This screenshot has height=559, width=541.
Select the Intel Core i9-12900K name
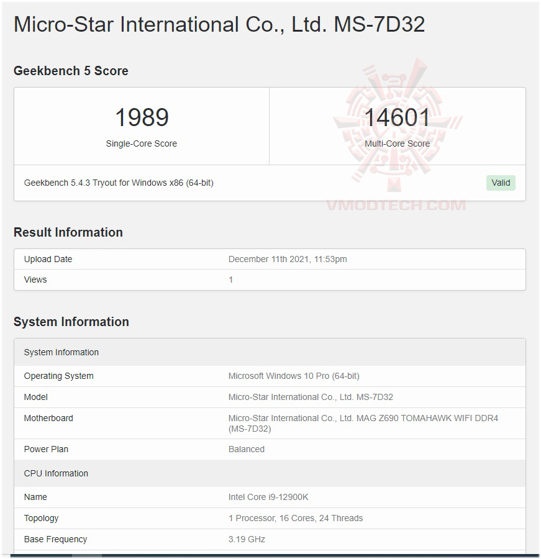tap(268, 497)
